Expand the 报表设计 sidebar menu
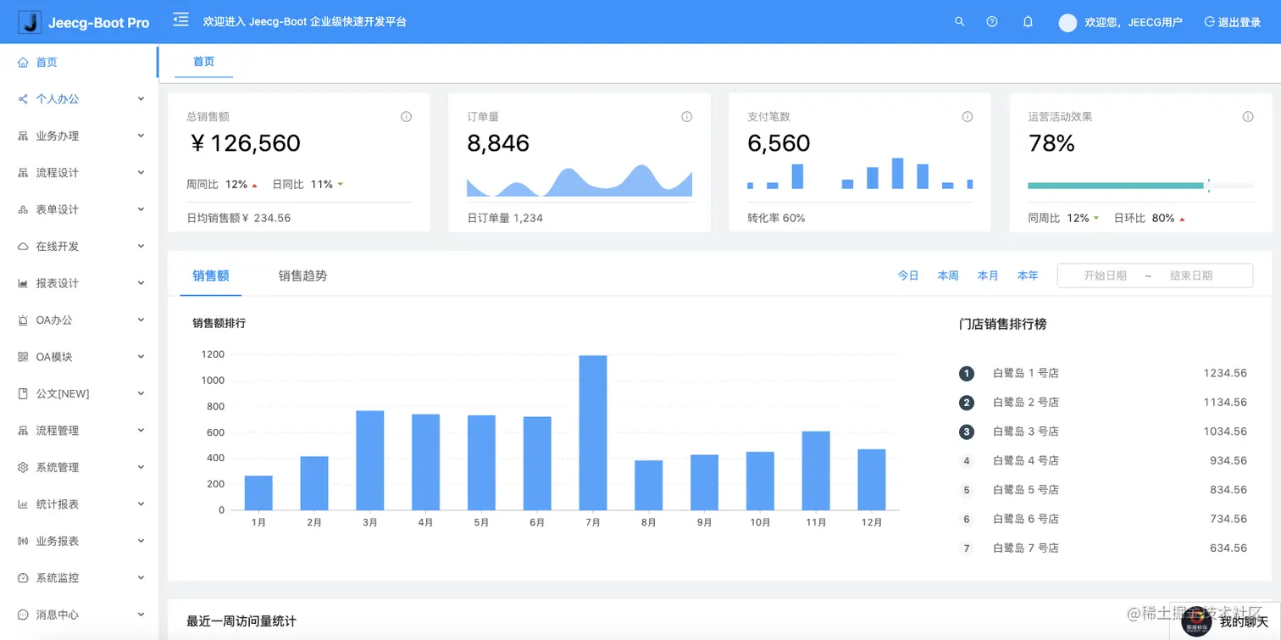Screen dimensions: 1281x640 (79, 283)
